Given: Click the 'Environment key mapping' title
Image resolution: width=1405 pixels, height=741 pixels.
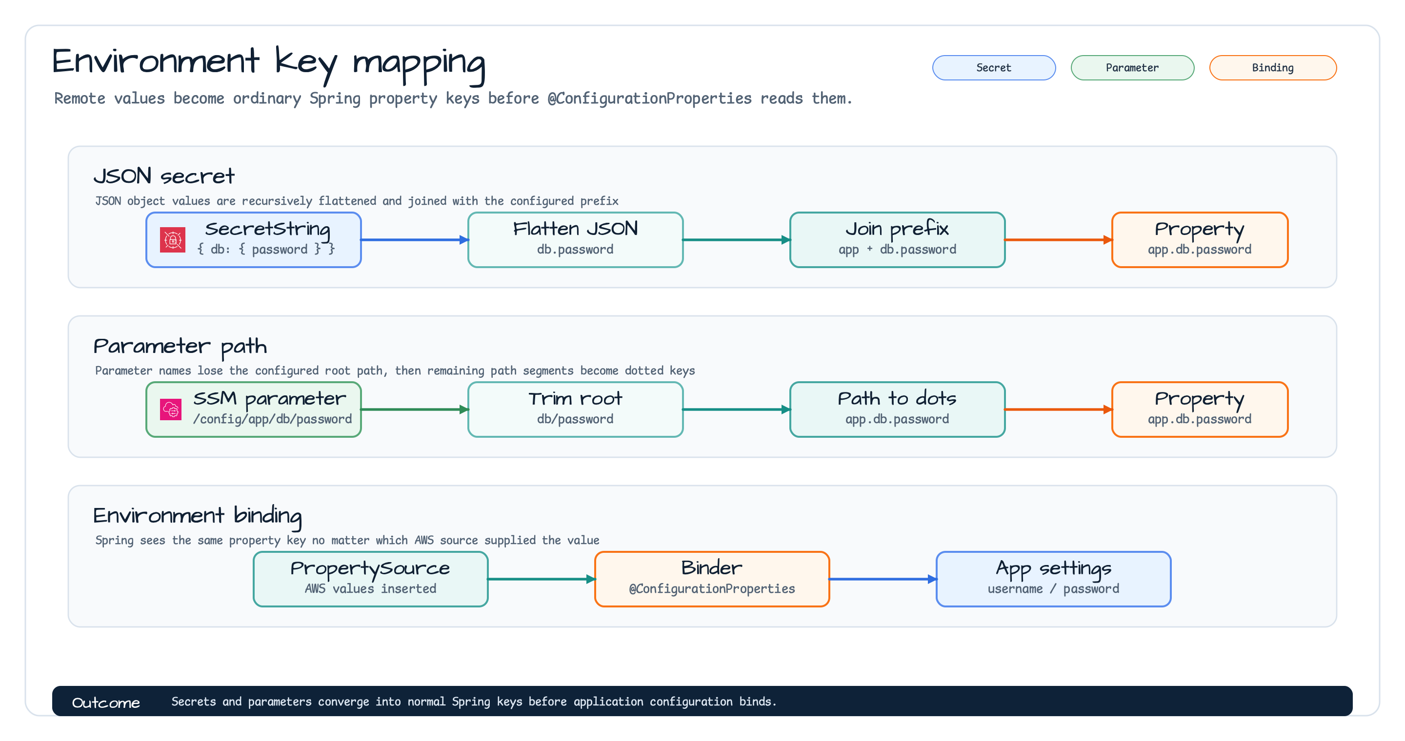Looking at the screenshot, I should (268, 64).
